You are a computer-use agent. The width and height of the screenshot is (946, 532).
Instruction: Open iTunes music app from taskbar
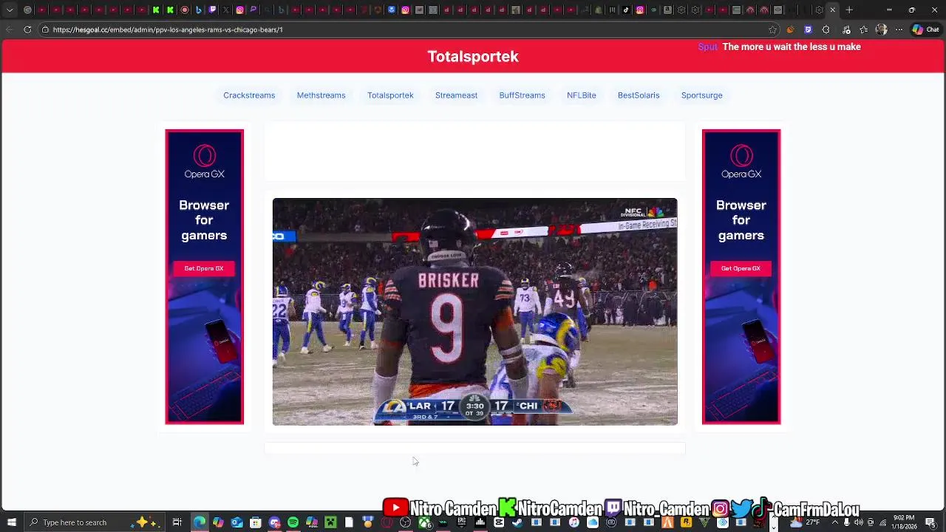click(x=574, y=522)
